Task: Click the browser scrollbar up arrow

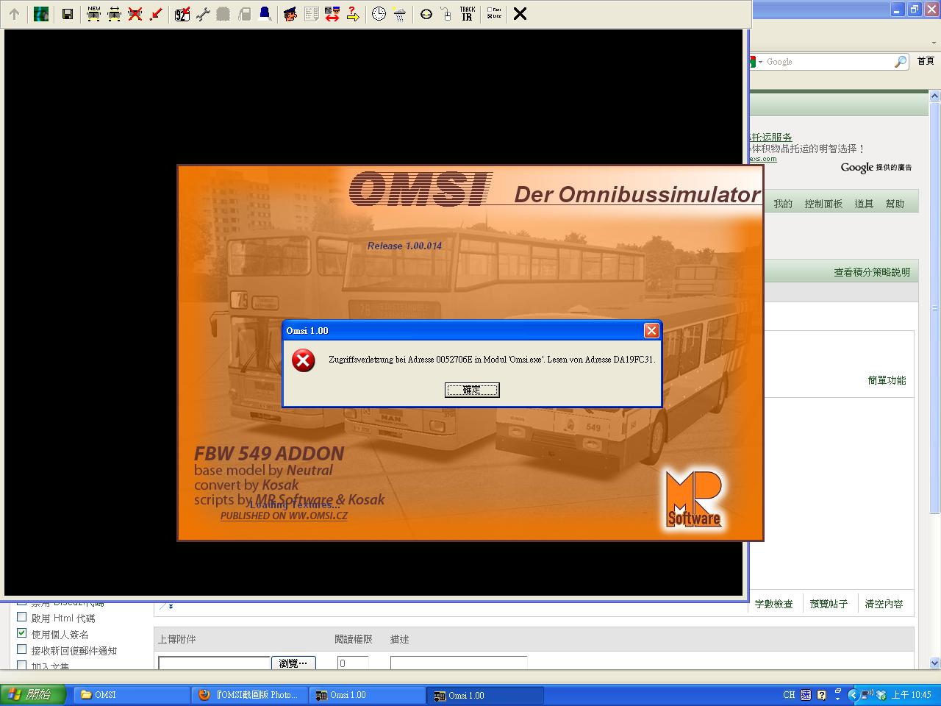Action: click(935, 96)
